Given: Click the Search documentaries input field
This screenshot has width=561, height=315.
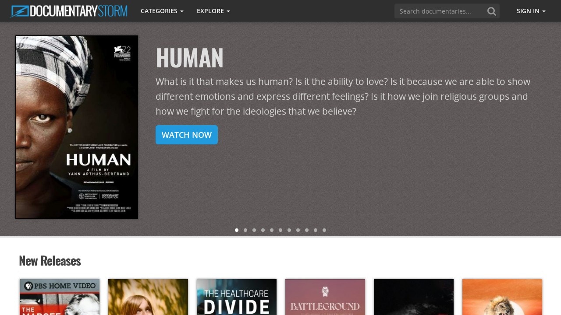Looking at the screenshot, I should click(439, 11).
